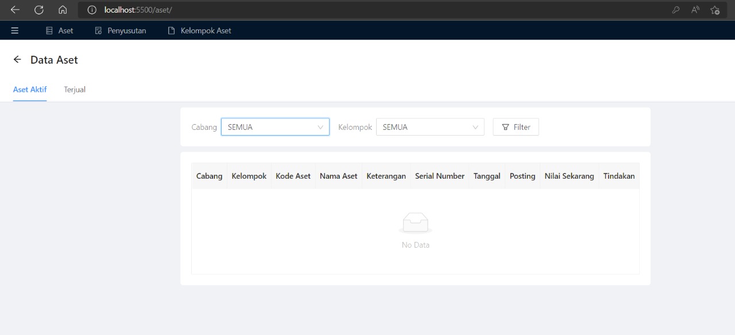Click the Tanggal column header
This screenshot has width=735, height=335.
tap(487, 176)
